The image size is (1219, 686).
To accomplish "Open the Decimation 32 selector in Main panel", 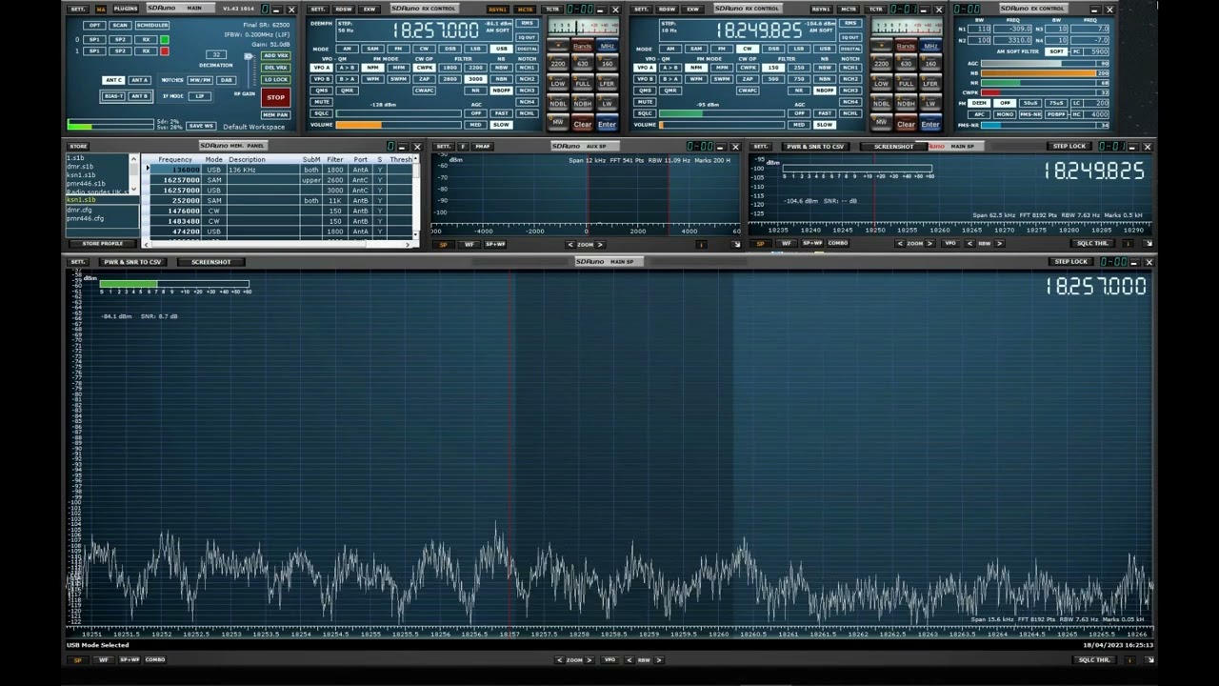I will pyautogui.click(x=216, y=55).
